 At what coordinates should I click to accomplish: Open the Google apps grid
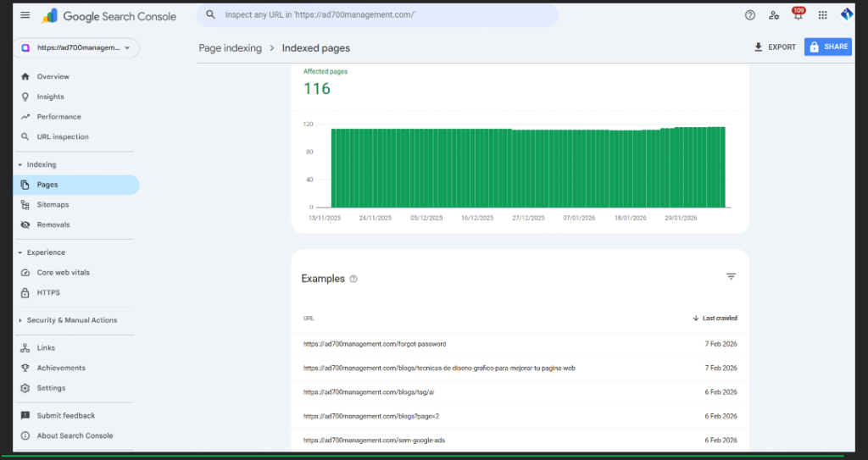pyautogui.click(x=822, y=15)
